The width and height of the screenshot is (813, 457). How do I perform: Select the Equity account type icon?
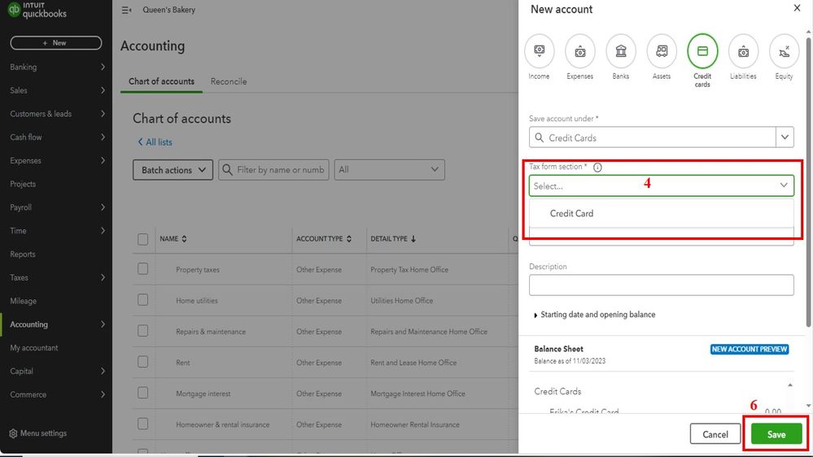[784, 51]
